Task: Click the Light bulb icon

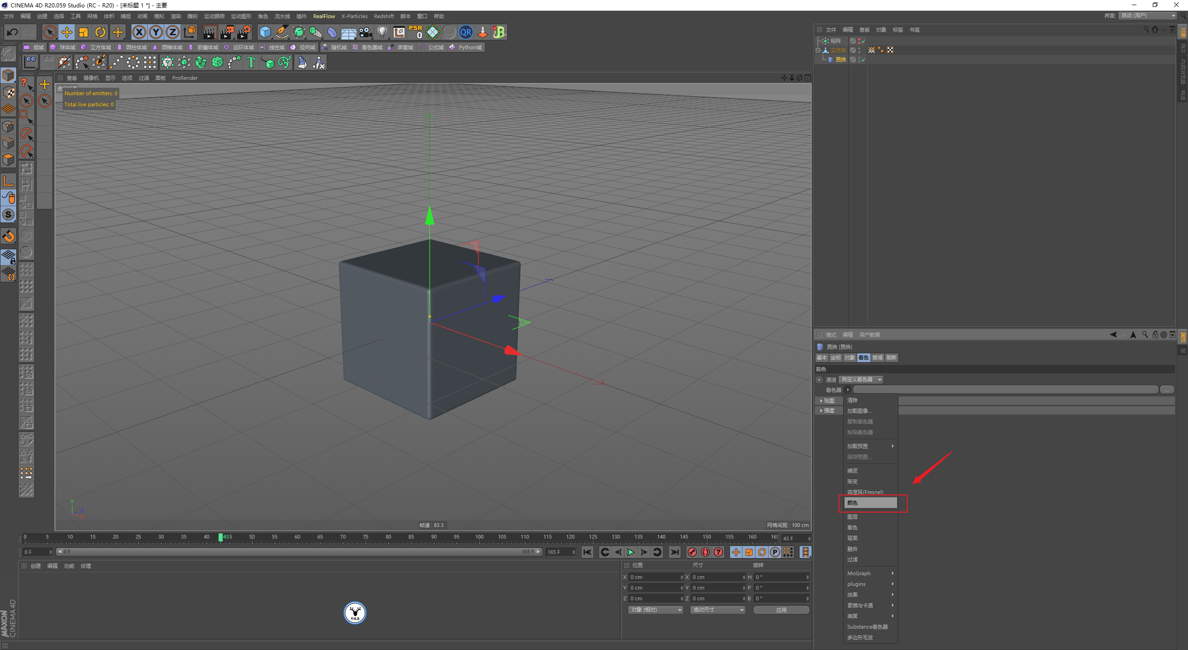Action: tap(382, 32)
